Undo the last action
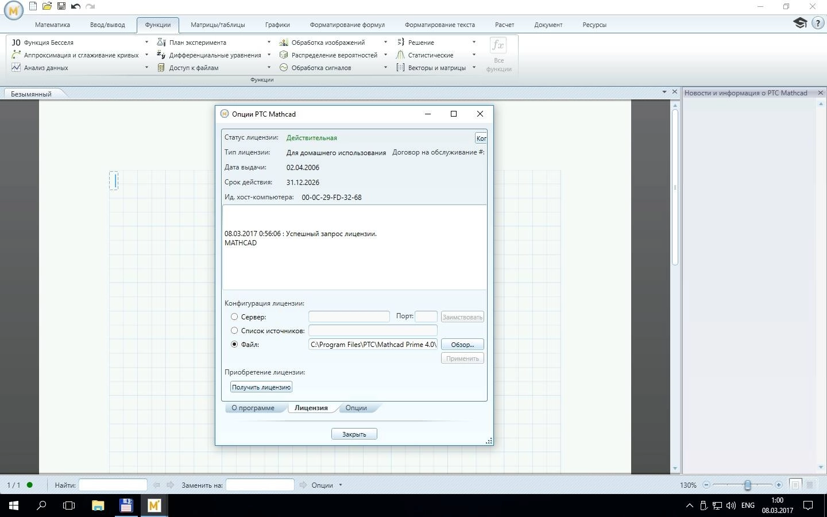827x517 pixels. tap(75, 6)
